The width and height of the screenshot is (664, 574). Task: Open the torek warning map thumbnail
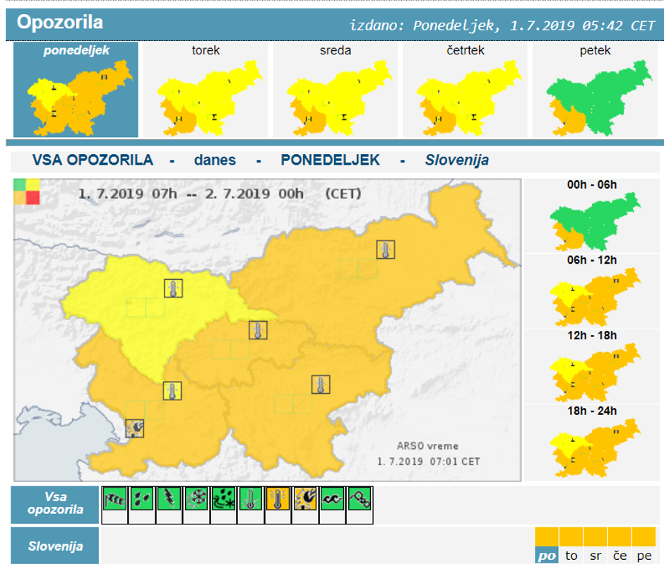pyautogui.click(x=206, y=90)
